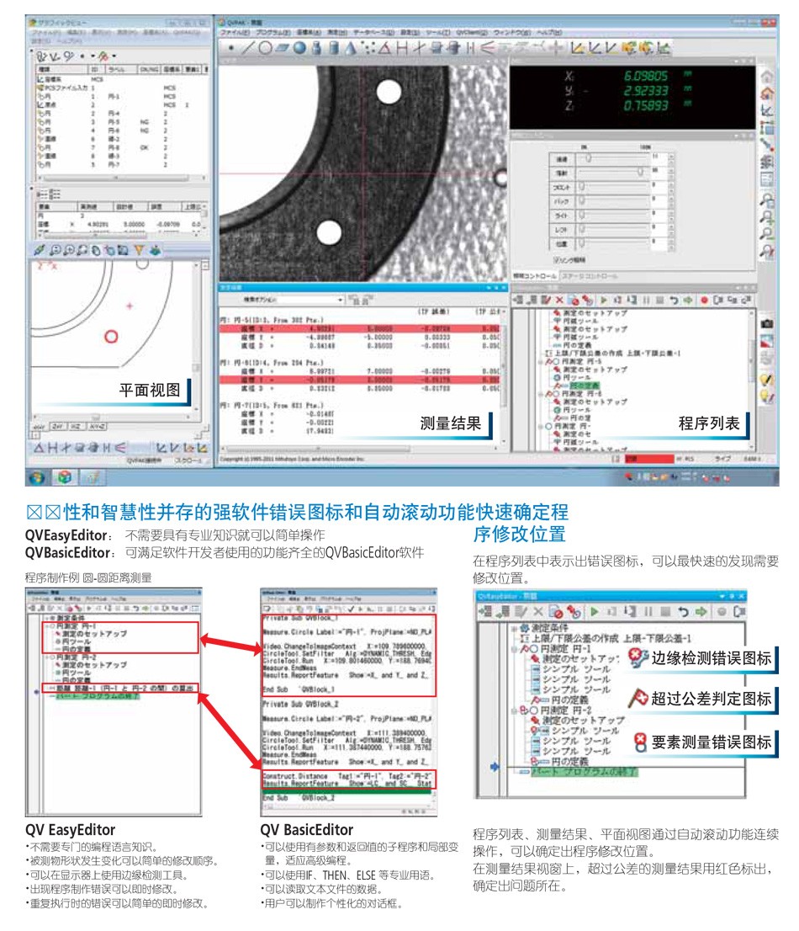The image size is (799, 931).
Task: Click the pause icon in program list toolbar
Action: [x=646, y=301]
